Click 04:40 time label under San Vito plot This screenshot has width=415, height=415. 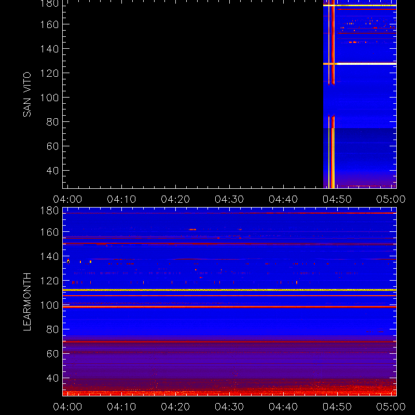[283, 199]
